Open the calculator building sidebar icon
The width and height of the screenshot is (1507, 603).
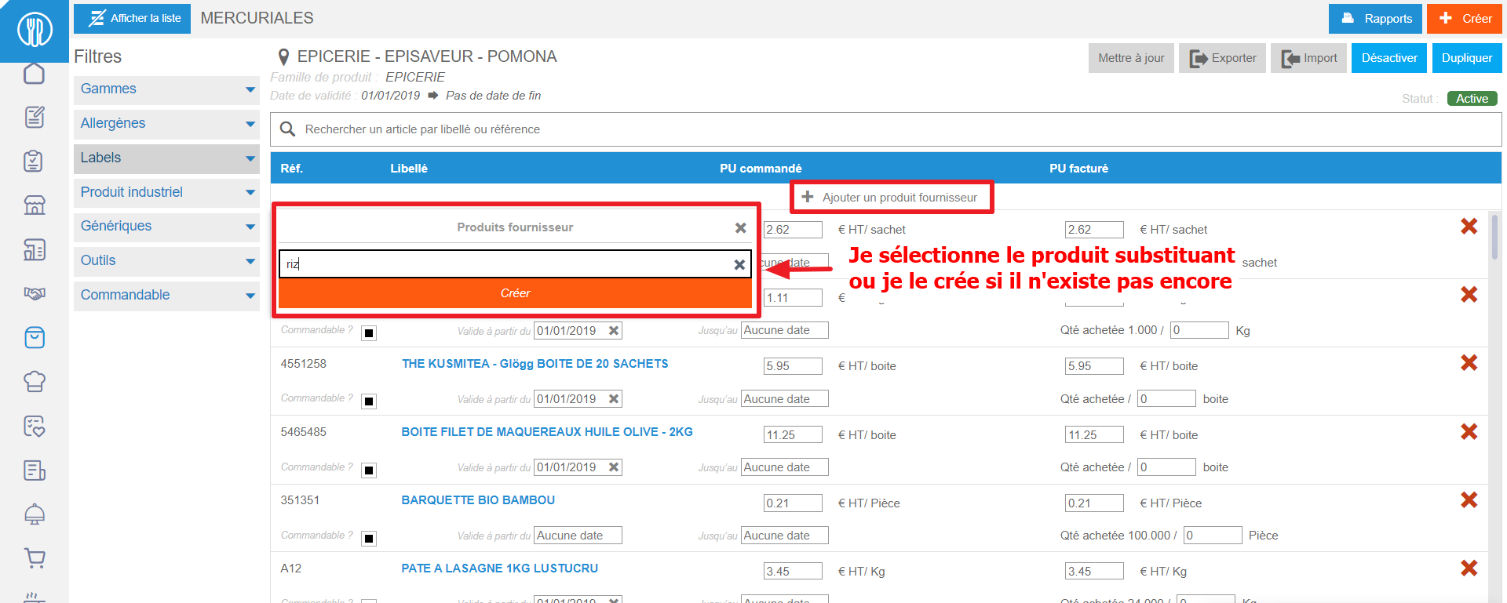(34, 249)
